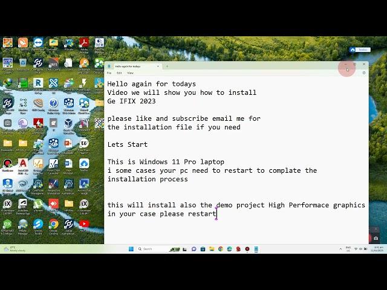Click the line 'Hello again for todays'

(x=152, y=84)
